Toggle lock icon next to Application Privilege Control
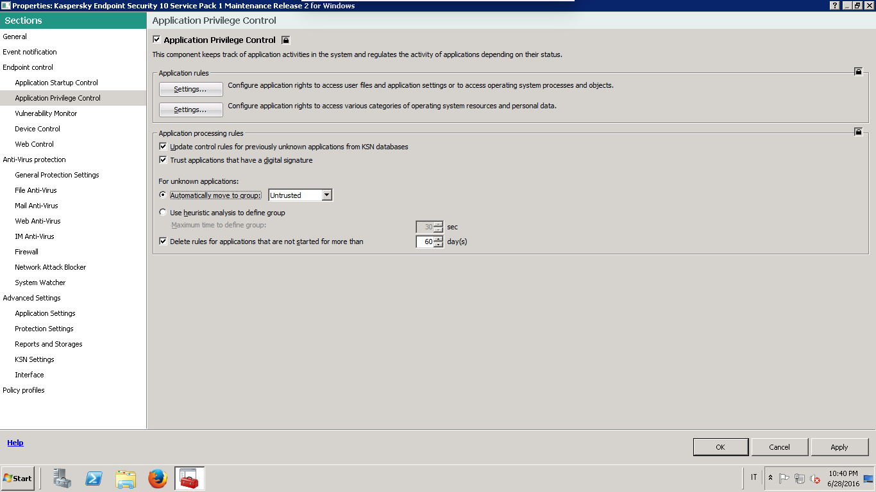Screen dimensions: 876x492 point(286,40)
